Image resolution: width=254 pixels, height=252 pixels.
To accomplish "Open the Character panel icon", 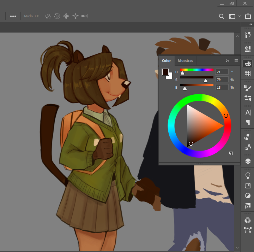I will [248, 112].
